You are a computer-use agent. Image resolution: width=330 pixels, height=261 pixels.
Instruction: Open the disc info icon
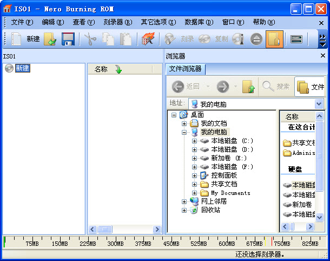pyautogui.click(x=238, y=39)
